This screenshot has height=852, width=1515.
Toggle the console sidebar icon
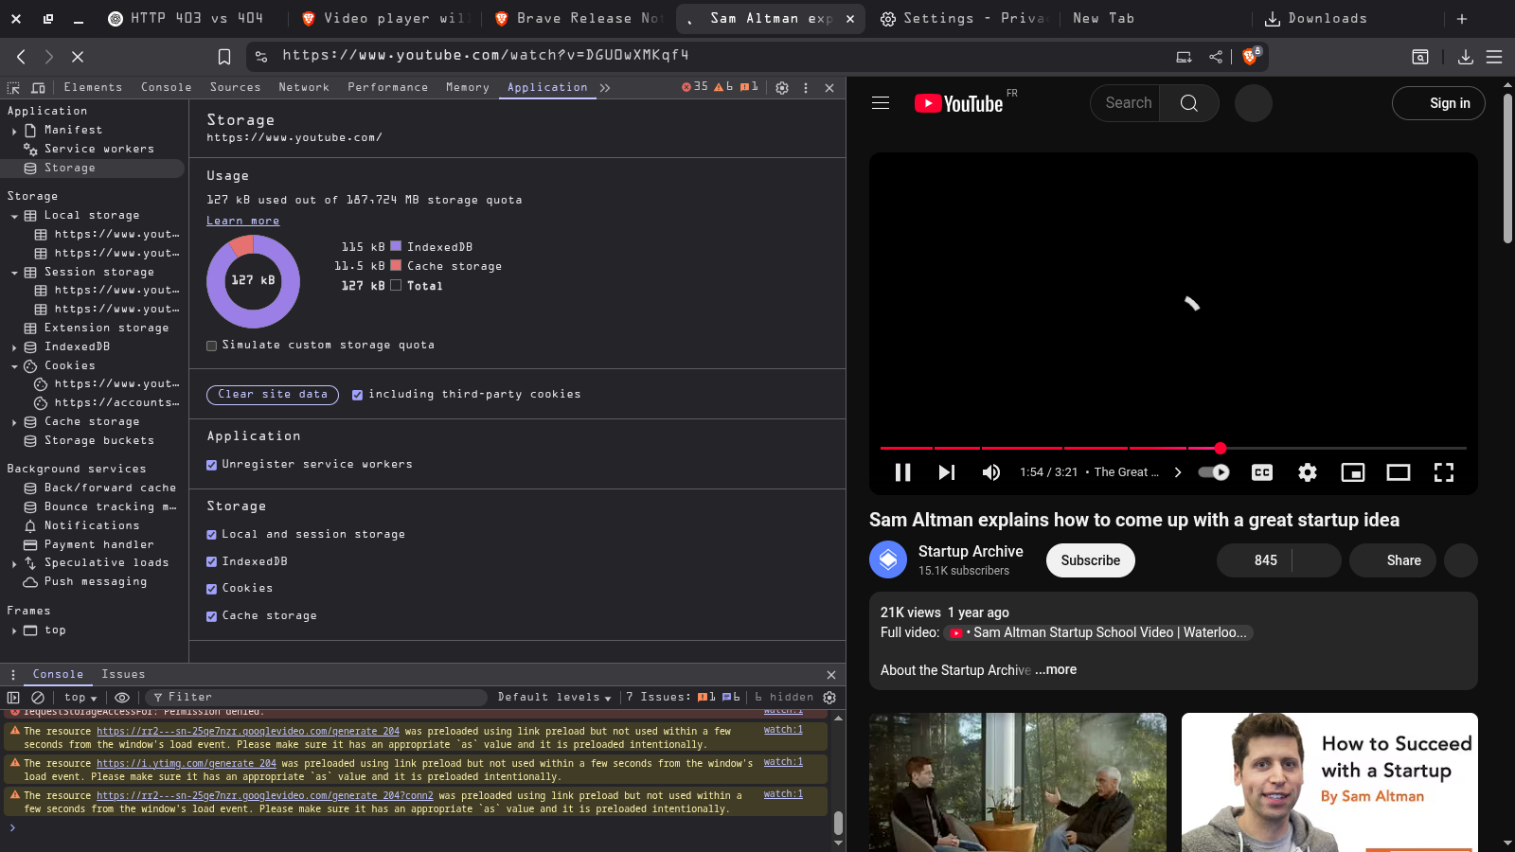13,698
